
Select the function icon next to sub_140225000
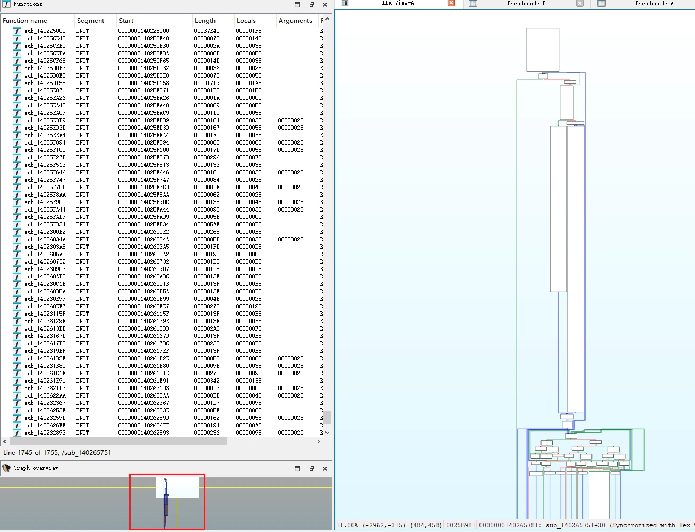tap(17, 31)
